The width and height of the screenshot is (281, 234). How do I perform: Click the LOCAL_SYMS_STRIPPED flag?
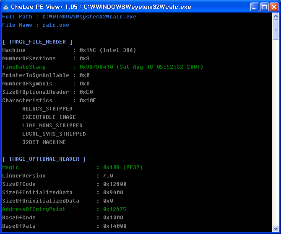point(54,134)
